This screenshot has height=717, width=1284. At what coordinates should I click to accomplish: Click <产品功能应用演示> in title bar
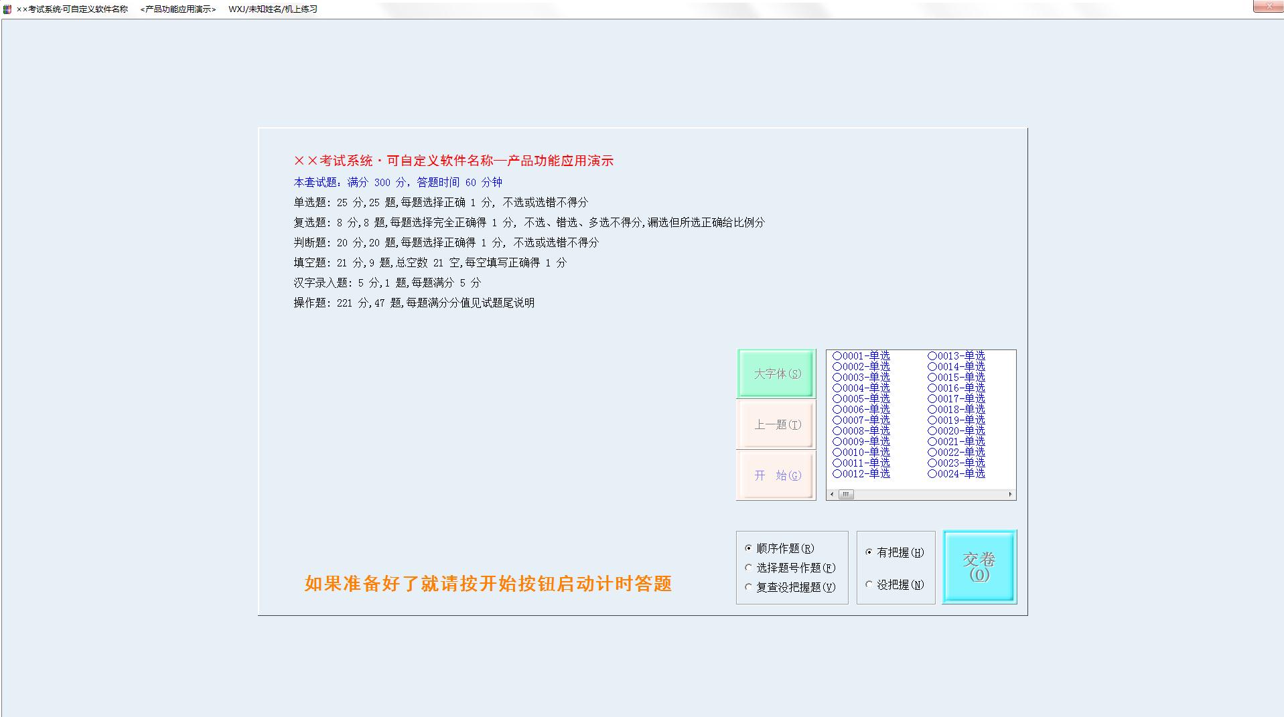point(178,9)
